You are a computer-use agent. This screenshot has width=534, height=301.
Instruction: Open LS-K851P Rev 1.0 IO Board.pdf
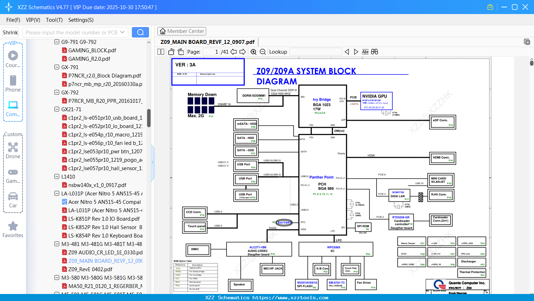point(104,219)
